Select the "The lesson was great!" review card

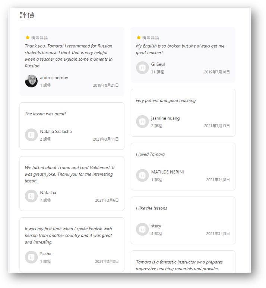point(72,126)
